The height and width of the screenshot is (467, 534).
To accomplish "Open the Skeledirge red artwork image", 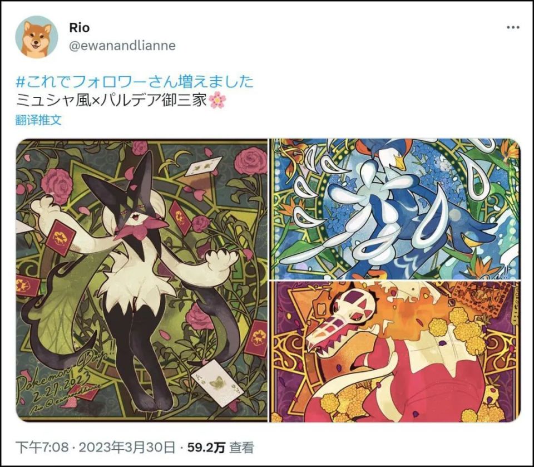I will click(395, 352).
